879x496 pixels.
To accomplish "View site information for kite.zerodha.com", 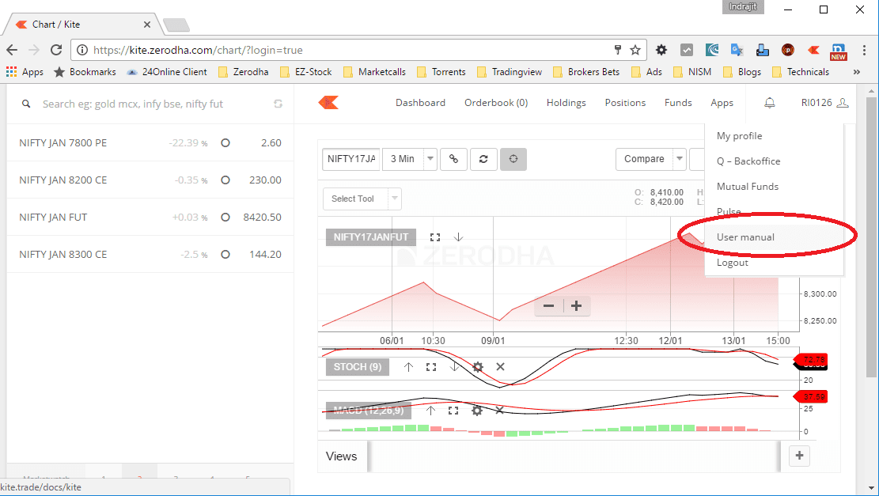I will 81,50.
